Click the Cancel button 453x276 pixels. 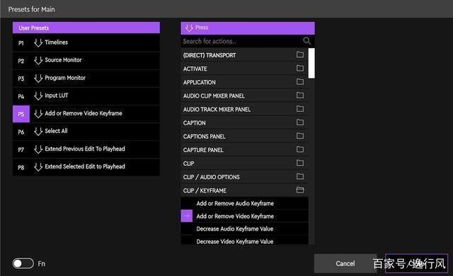[x=345, y=263]
